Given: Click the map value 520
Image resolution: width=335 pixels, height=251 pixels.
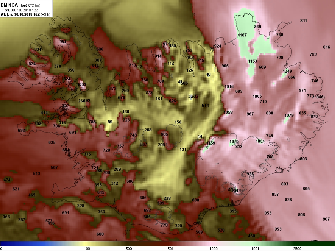Looking at the screenshot, I should tap(221, 230).
